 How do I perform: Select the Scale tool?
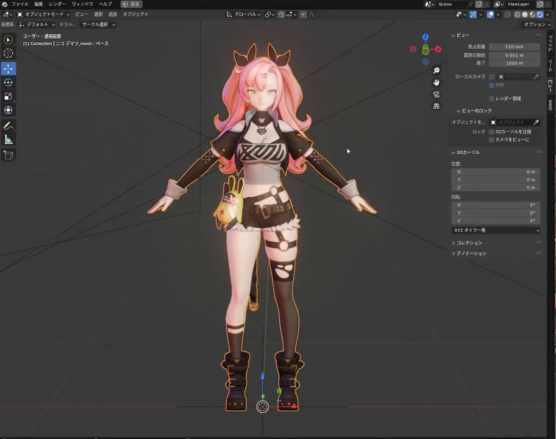8,96
